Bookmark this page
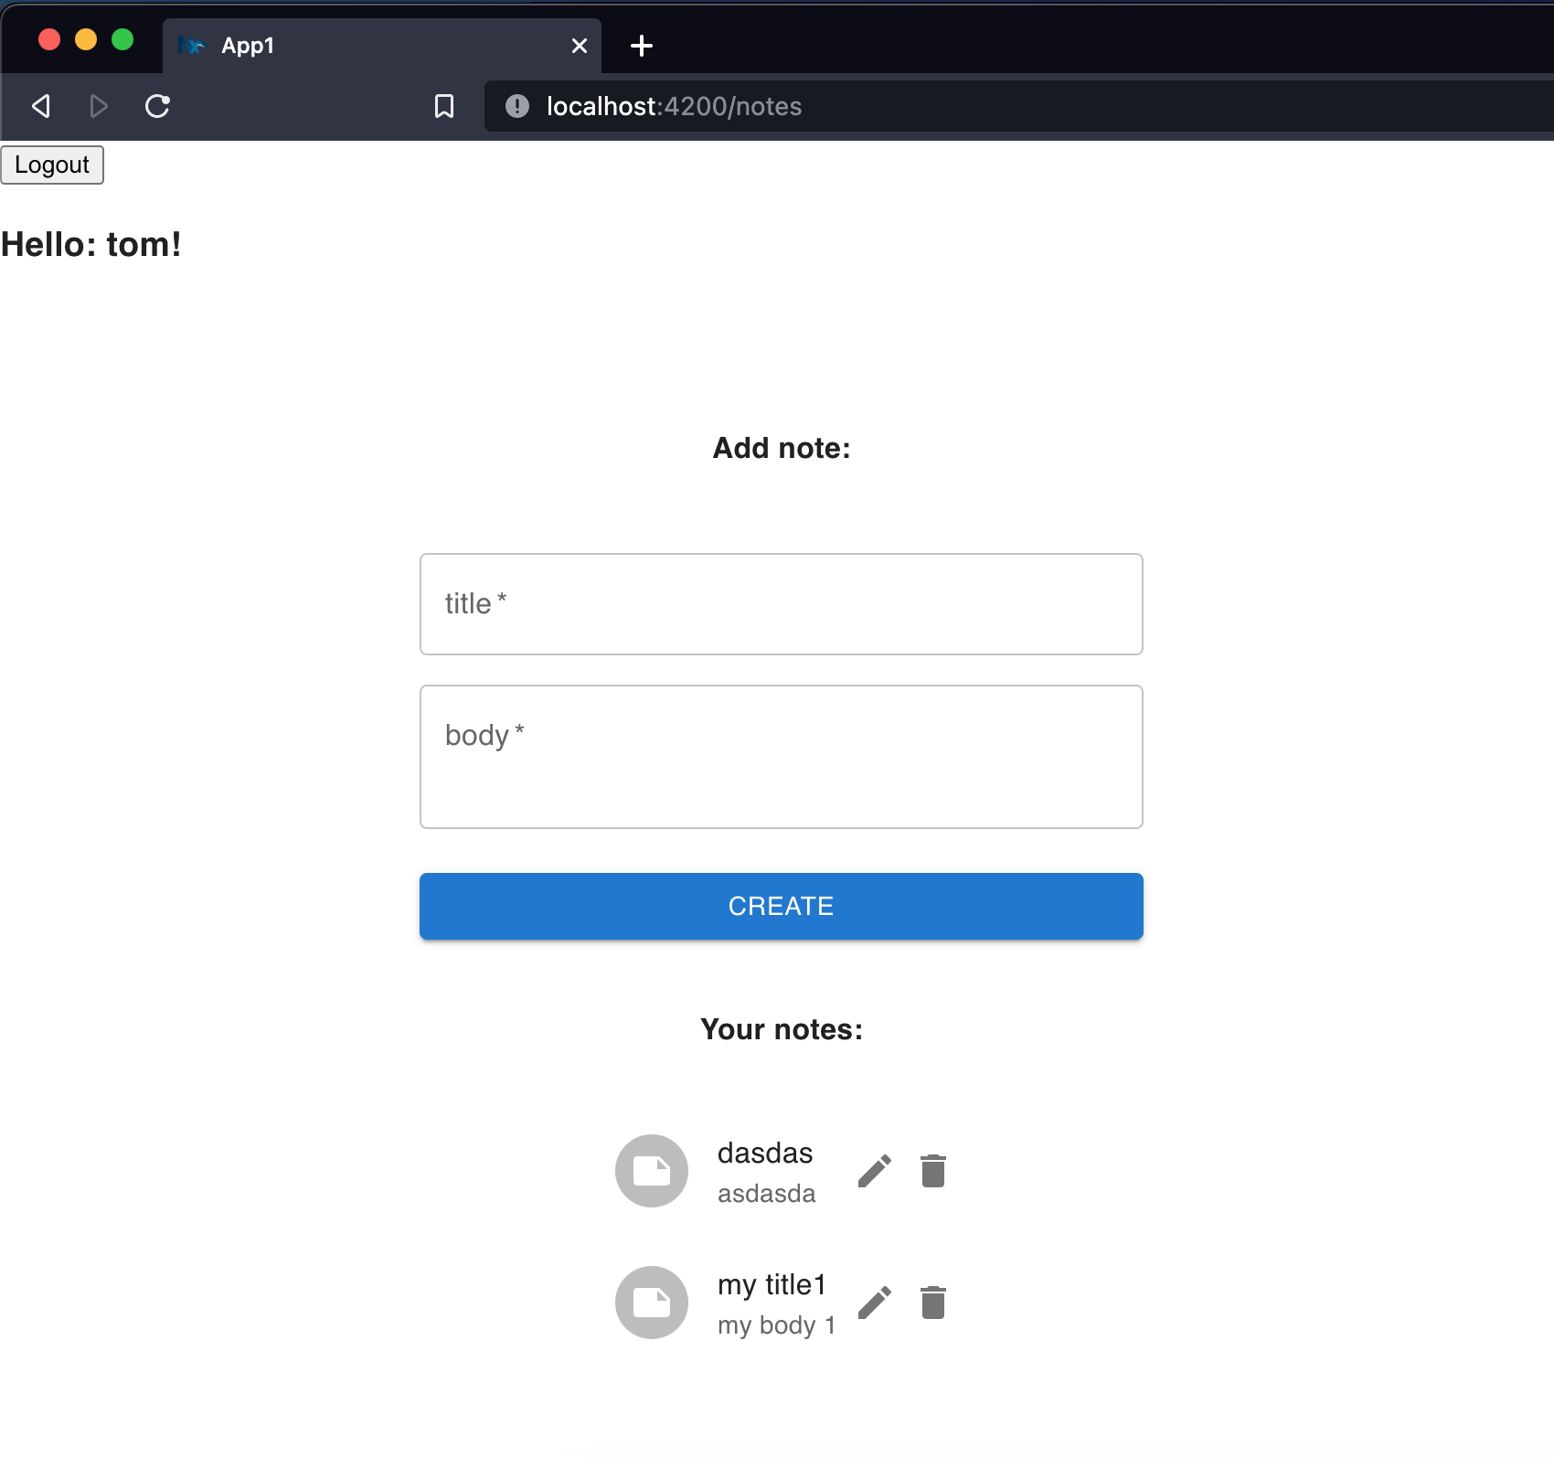The width and height of the screenshot is (1554, 1457). pos(444,106)
